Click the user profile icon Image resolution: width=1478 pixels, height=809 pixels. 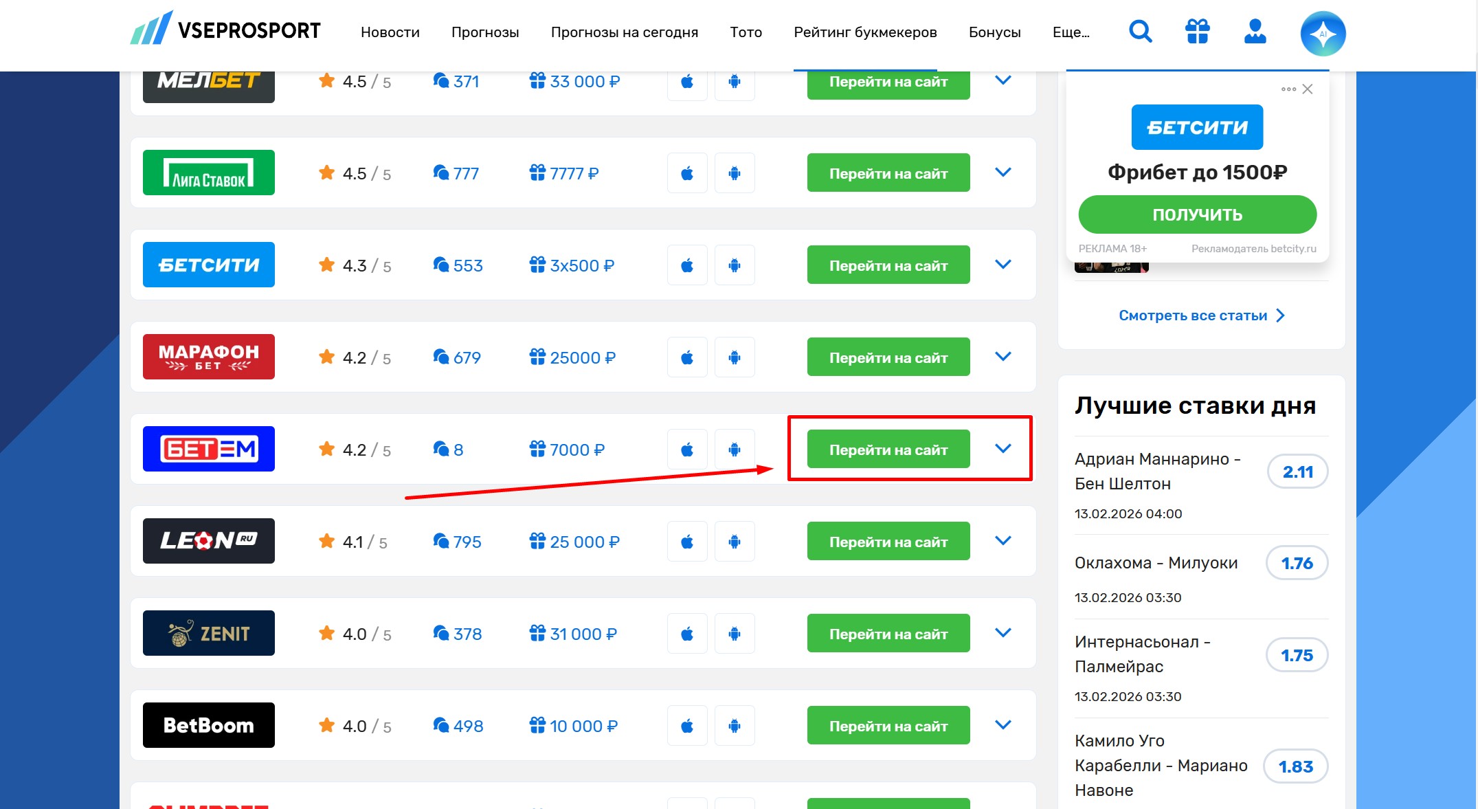(x=1255, y=32)
